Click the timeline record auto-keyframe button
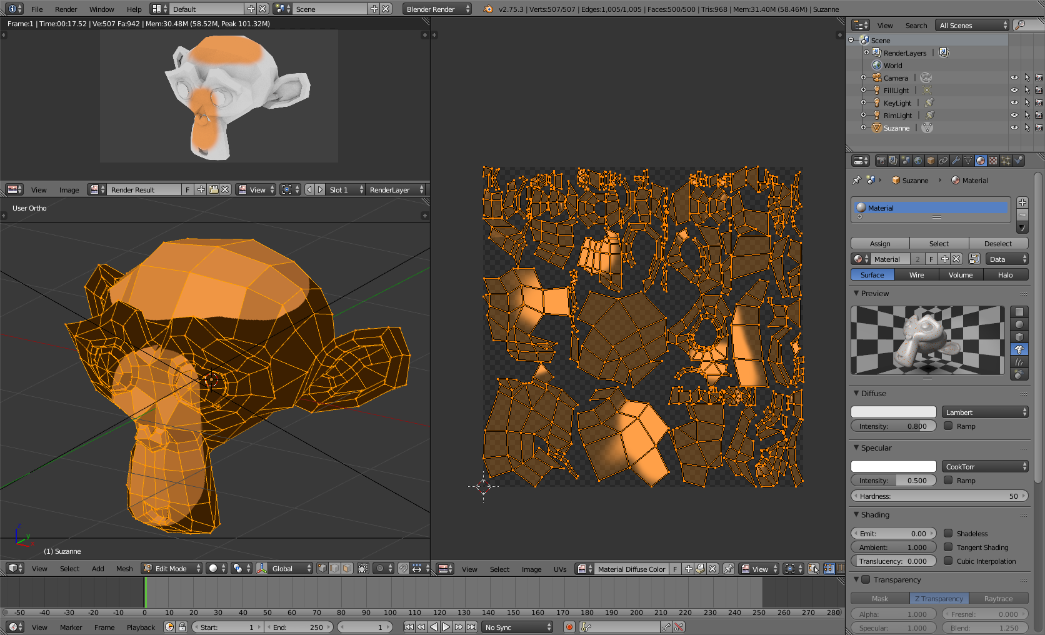The image size is (1045, 635). click(569, 627)
